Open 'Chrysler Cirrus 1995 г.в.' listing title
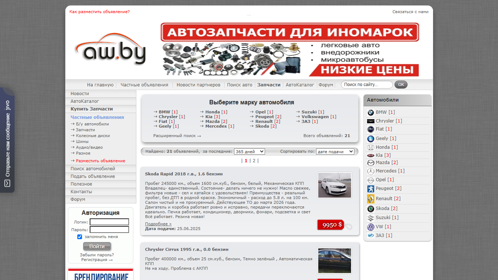Image resolution: width=498 pixels, height=280 pixels. (x=187, y=249)
